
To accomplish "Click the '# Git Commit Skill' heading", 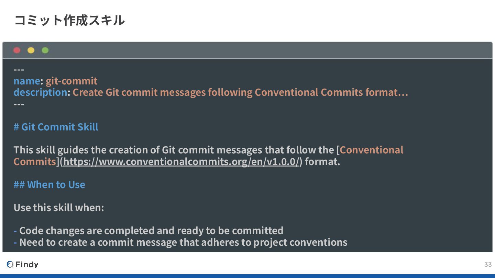I will [x=56, y=127].
